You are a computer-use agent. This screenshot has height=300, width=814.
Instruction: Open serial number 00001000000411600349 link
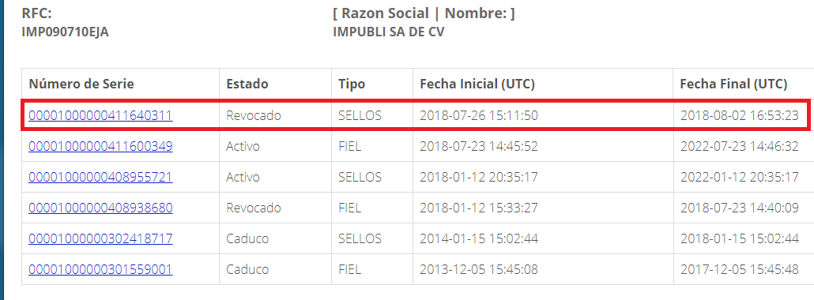(100, 146)
